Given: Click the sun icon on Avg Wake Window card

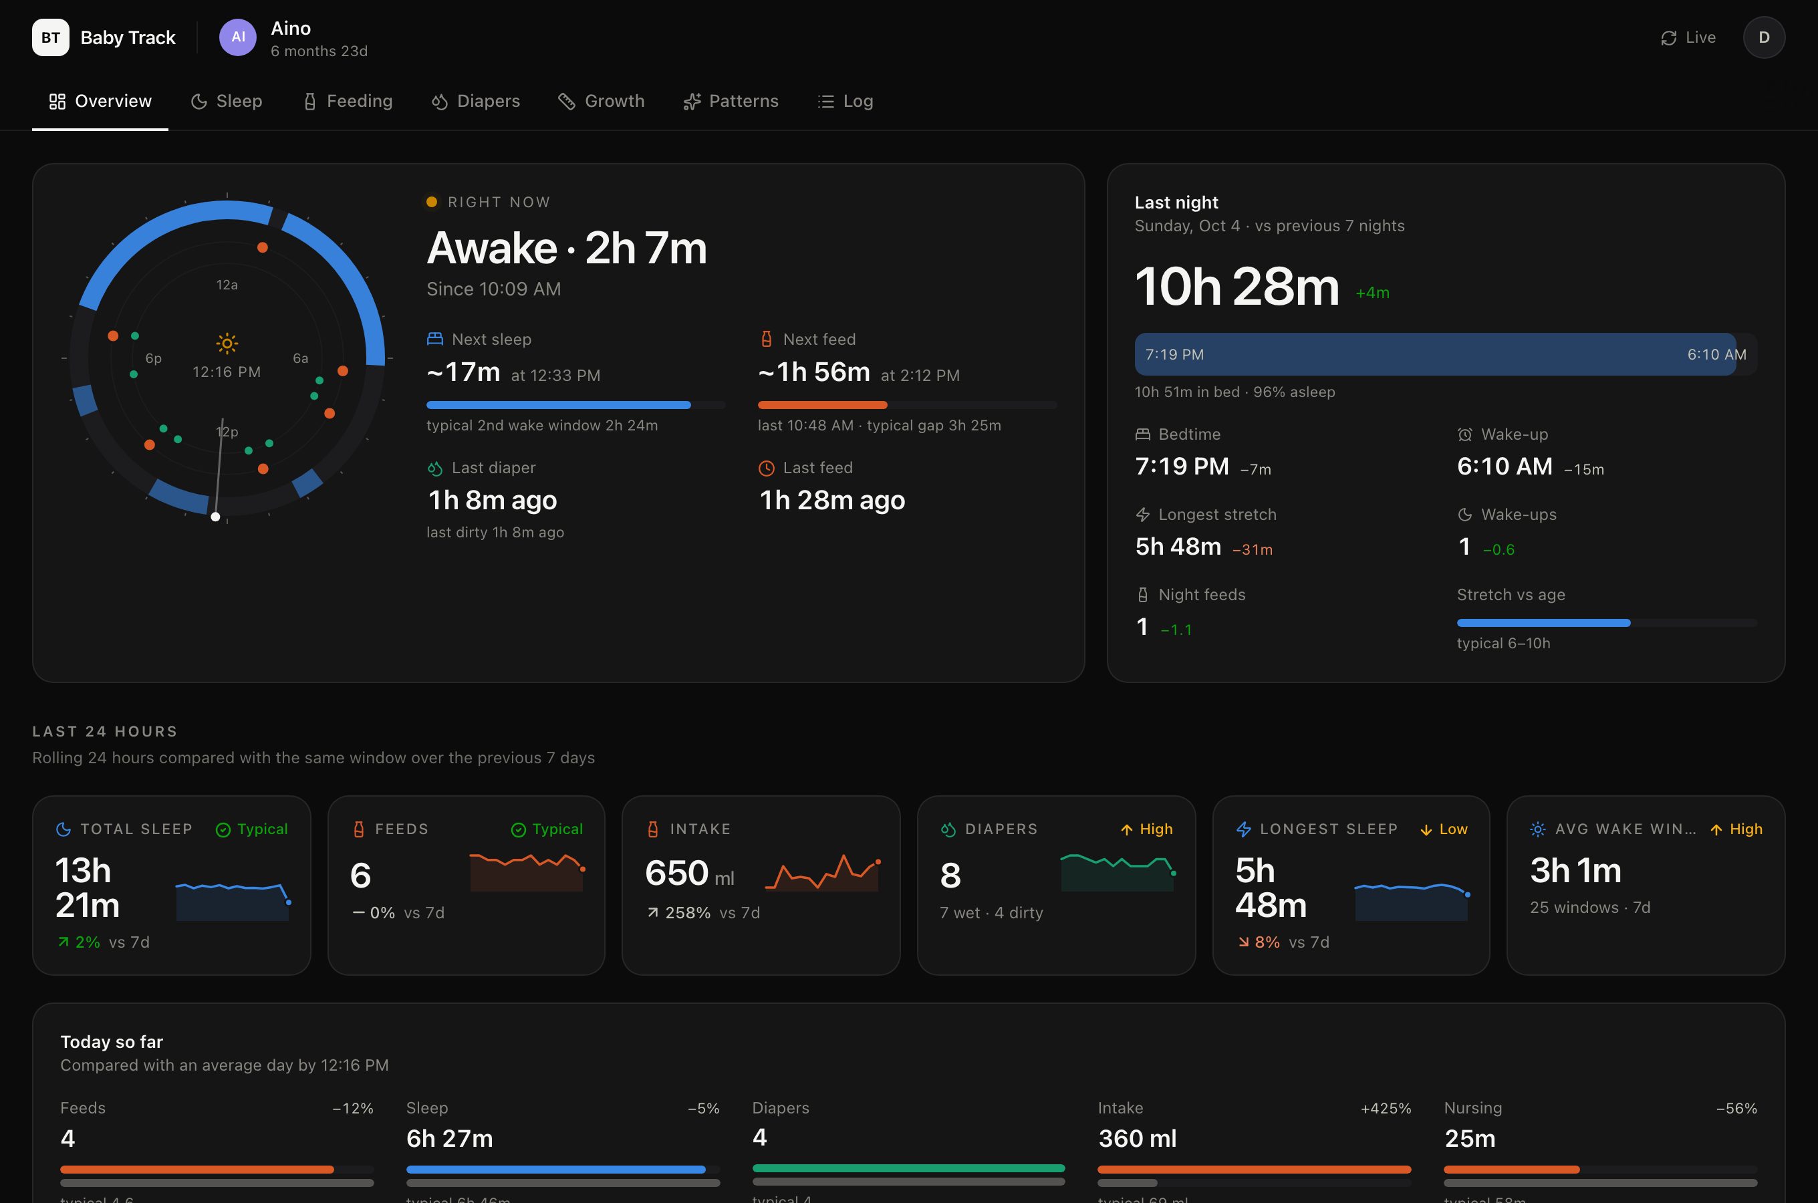Looking at the screenshot, I should point(1538,829).
